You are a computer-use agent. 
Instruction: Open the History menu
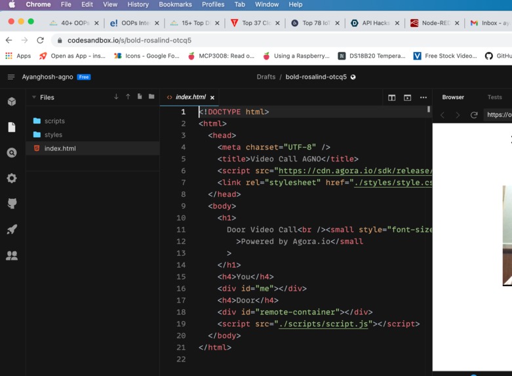138,5
